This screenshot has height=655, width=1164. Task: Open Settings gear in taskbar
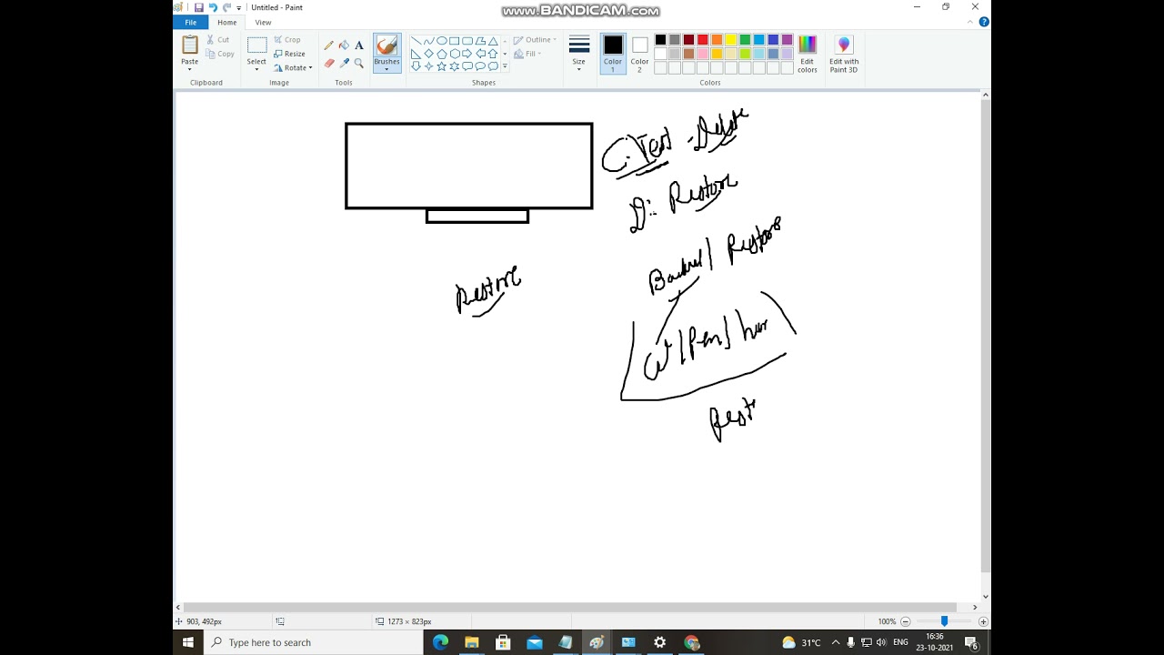[660, 642]
